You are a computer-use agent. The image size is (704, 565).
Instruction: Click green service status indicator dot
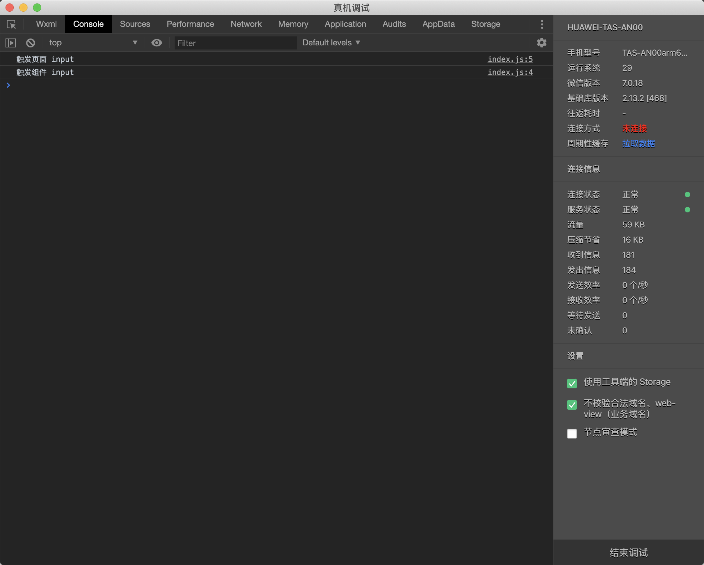click(687, 210)
